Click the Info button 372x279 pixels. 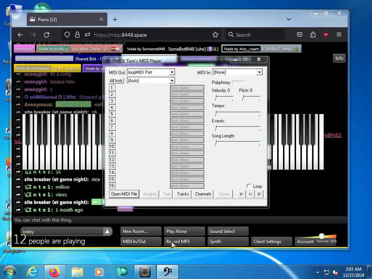click(339, 58)
